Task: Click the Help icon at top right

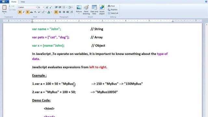Action: point(206,1)
